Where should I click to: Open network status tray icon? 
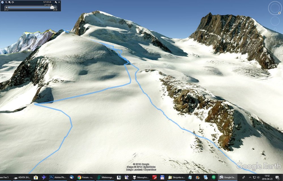pyautogui.click(x=254, y=177)
